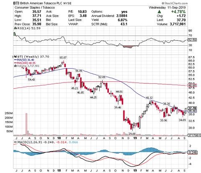201x173 pixels.
Task: Click the NYSE exchange label
Action: pyautogui.click(x=67, y=3)
